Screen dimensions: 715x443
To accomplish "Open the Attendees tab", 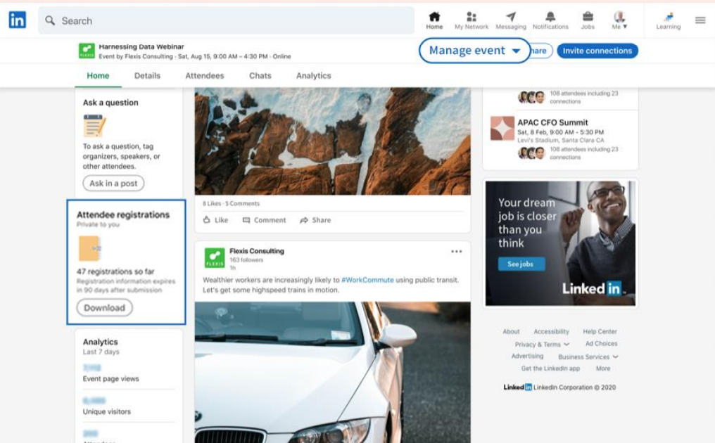I will coord(205,76).
